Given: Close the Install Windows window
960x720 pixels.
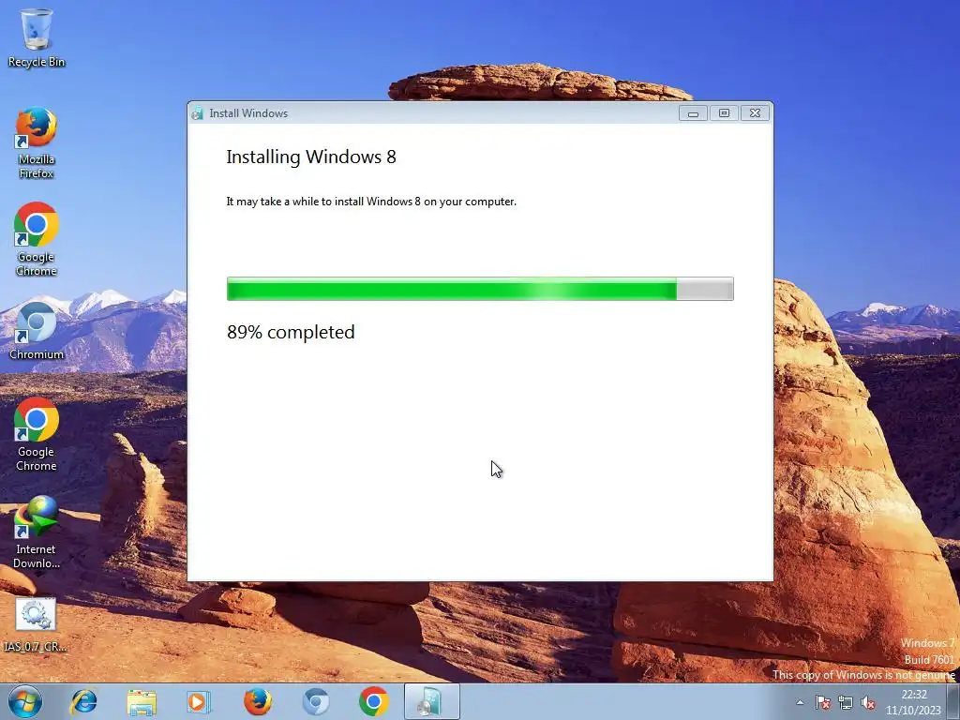Looking at the screenshot, I should (x=755, y=113).
